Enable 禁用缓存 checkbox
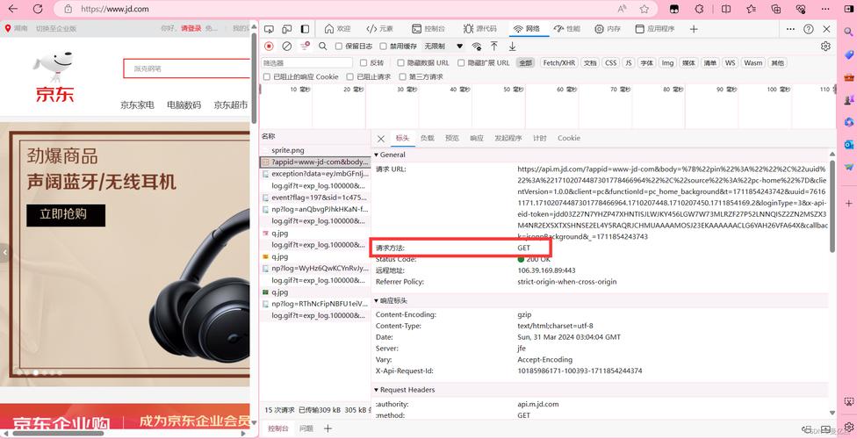This screenshot has width=857, height=439. 383,47
